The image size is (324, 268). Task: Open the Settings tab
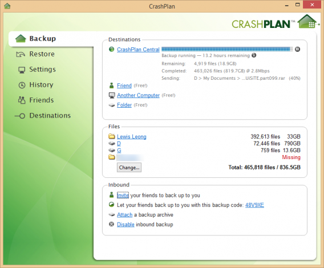click(x=43, y=70)
